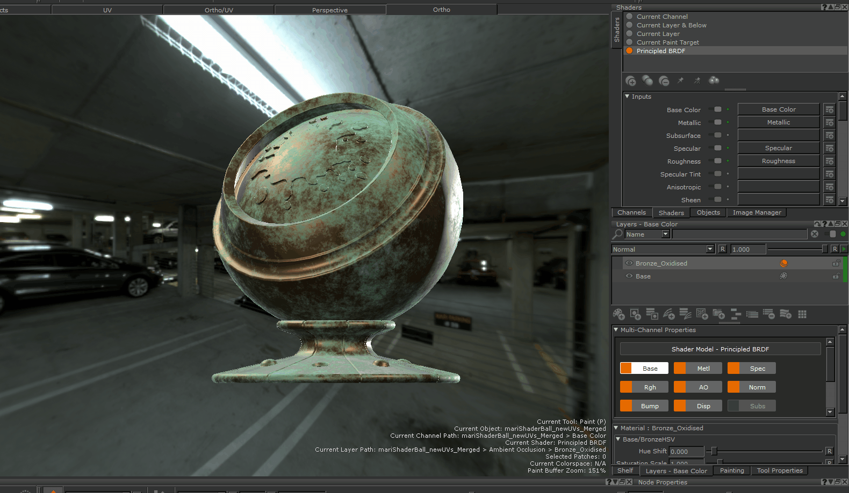
Task: Open the Normal blend mode dropdown
Action: 710,249
